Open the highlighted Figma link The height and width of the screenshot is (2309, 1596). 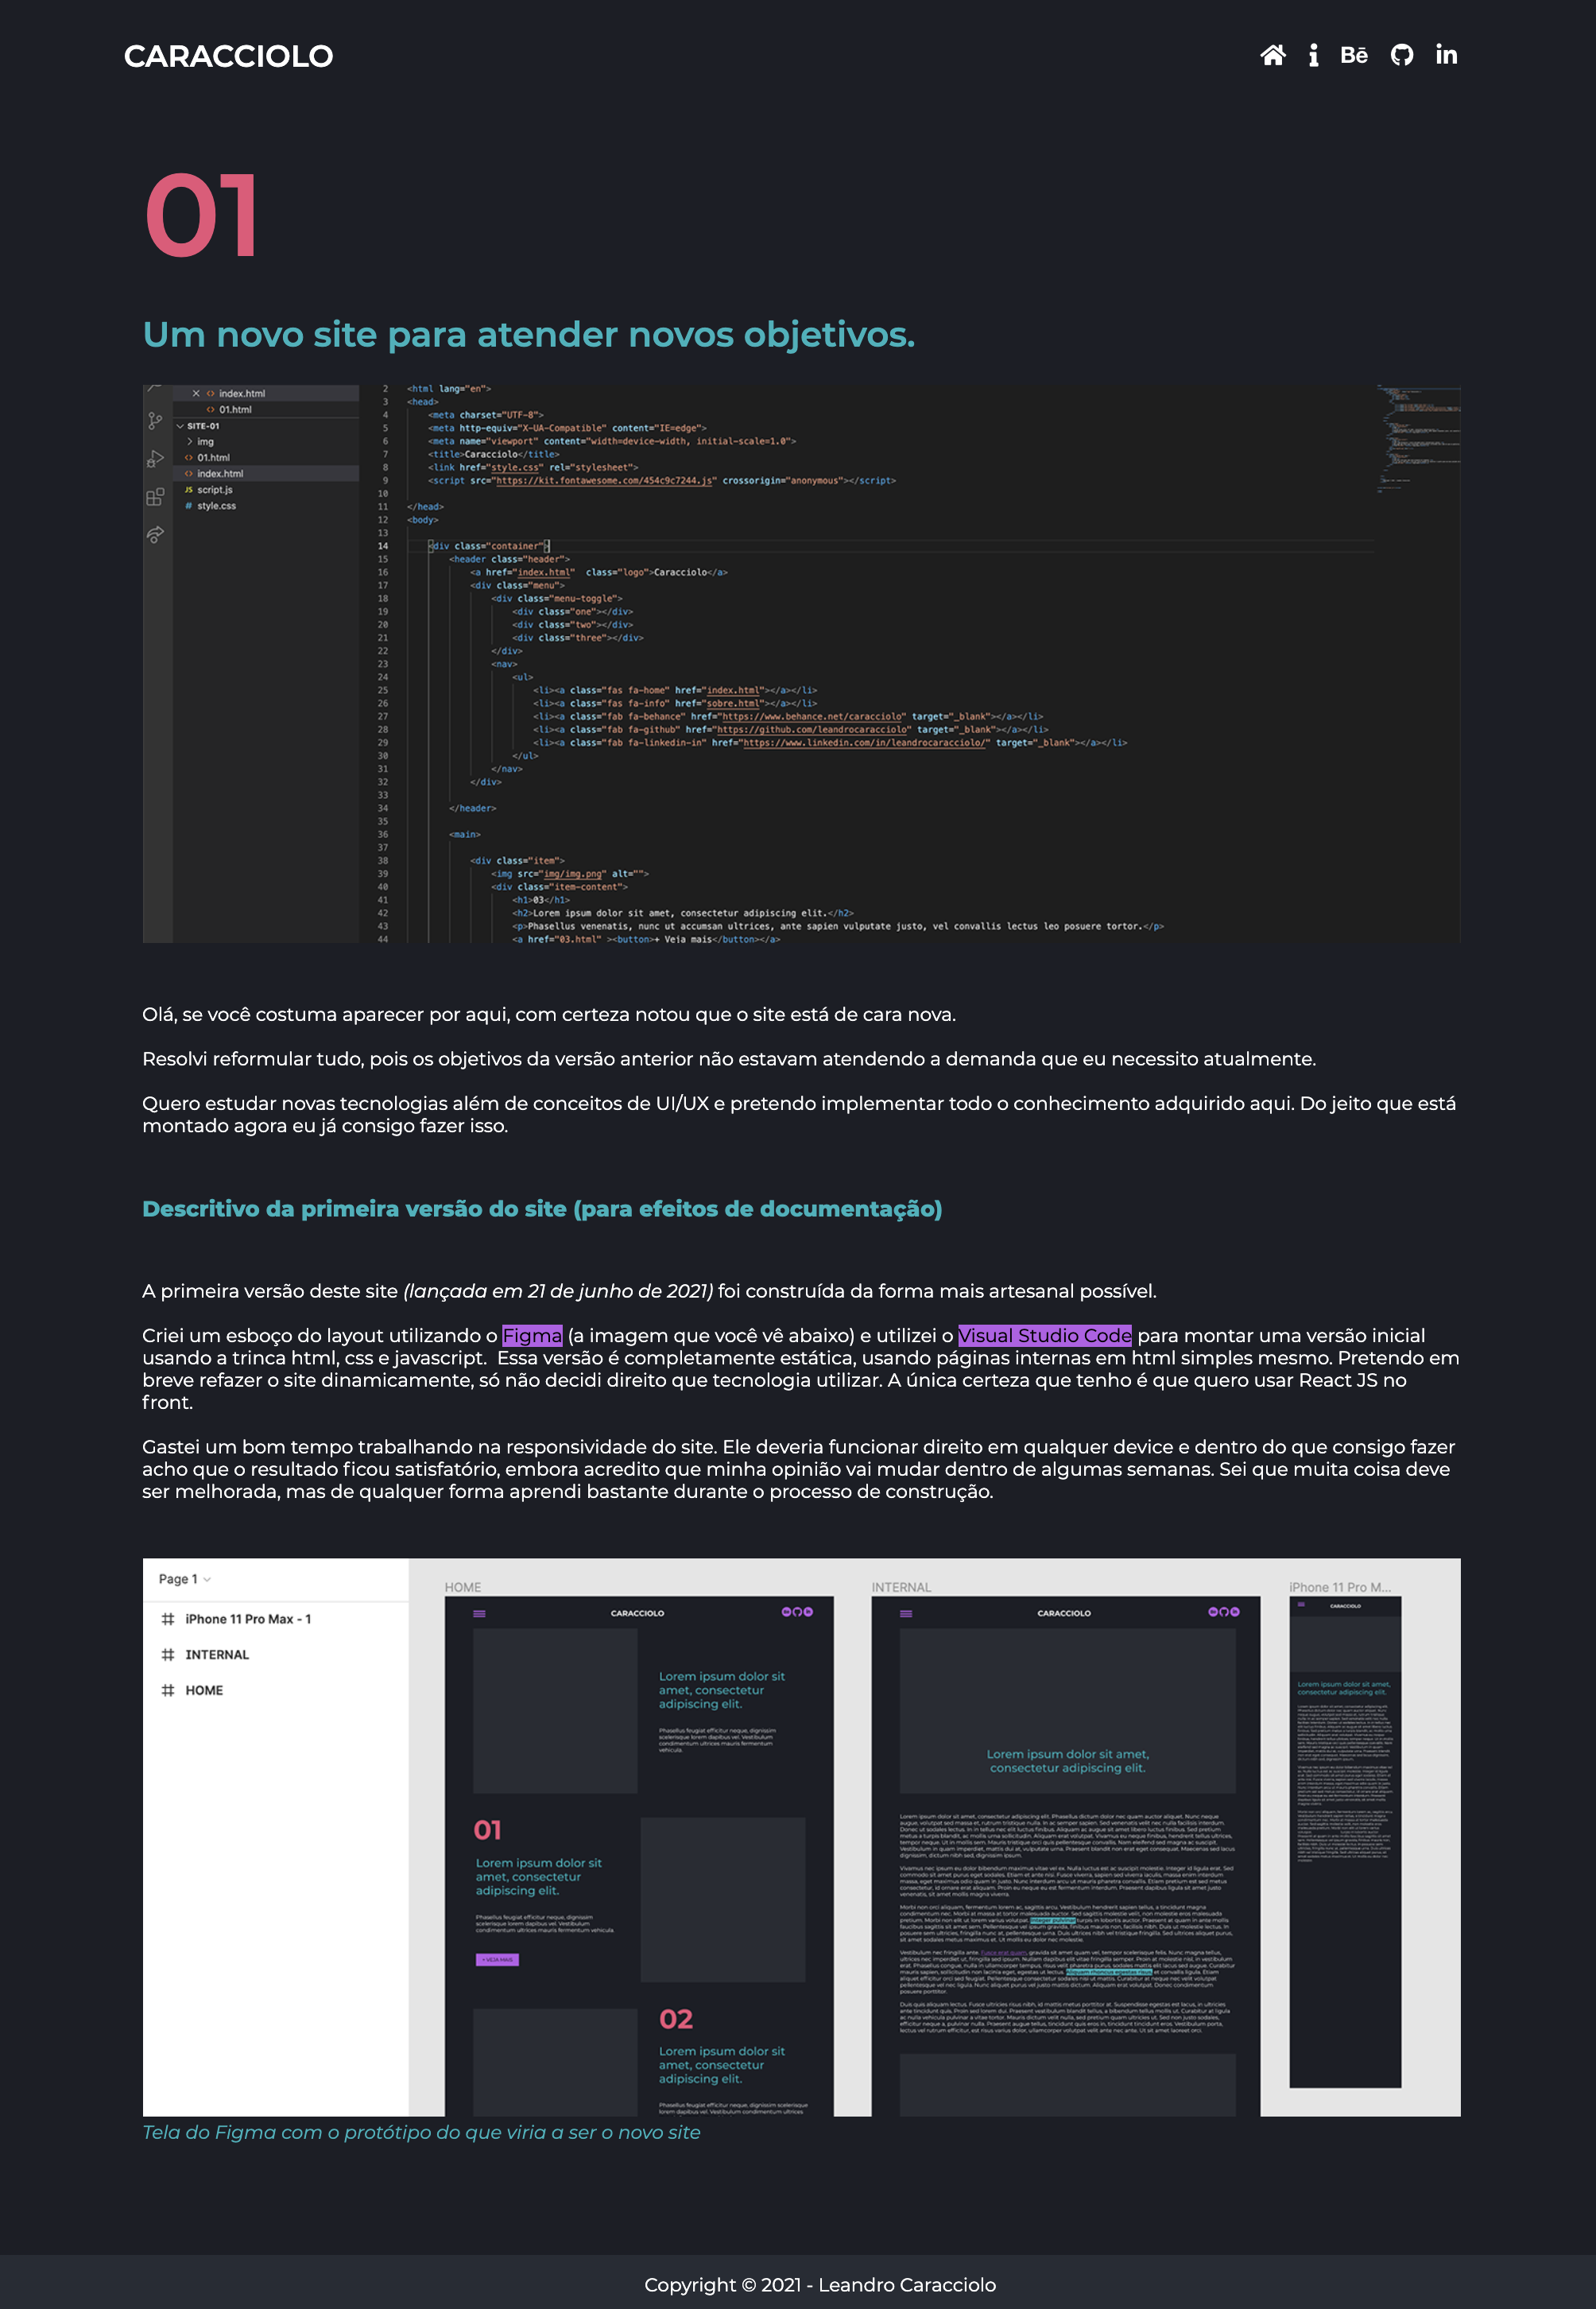pos(532,1334)
